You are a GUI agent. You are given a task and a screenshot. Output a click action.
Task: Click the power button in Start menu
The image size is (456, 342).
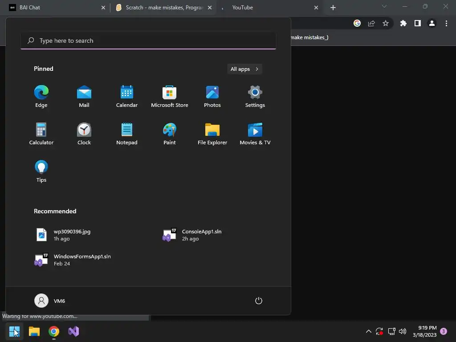click(259, 301)
